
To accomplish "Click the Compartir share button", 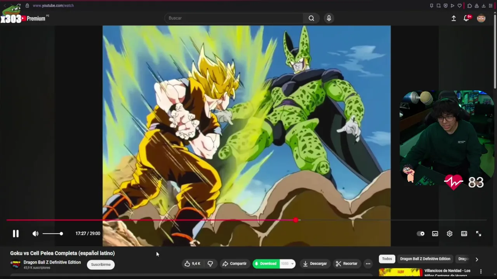I will point(235,263).
